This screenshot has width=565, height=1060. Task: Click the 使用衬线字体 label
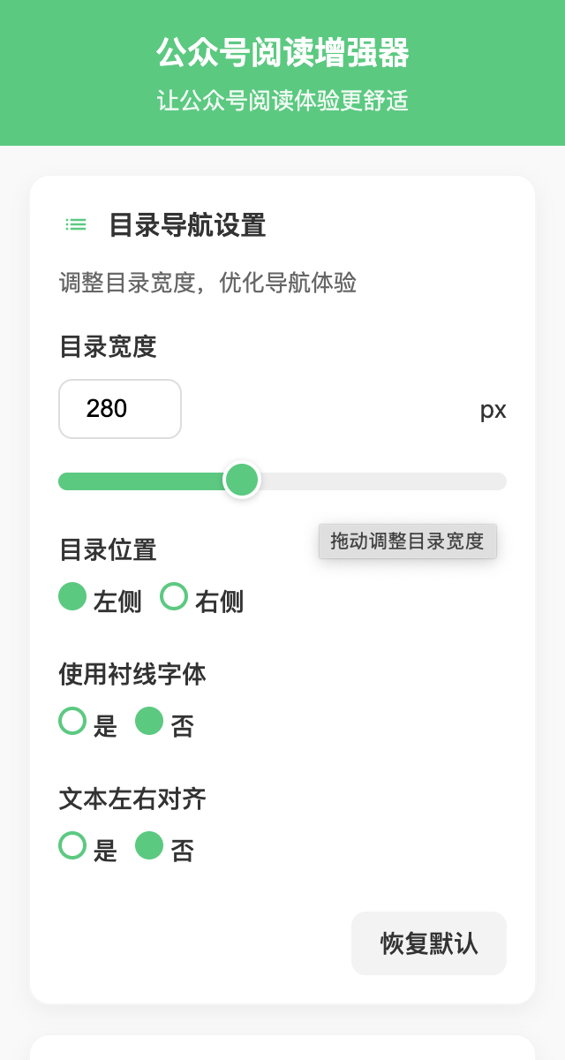pyautogui.click(x=132, y=675)
